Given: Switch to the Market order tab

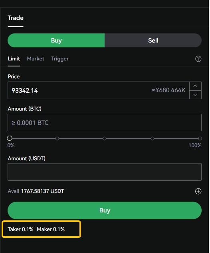Looking at the screenshot, I should (36, 59).
